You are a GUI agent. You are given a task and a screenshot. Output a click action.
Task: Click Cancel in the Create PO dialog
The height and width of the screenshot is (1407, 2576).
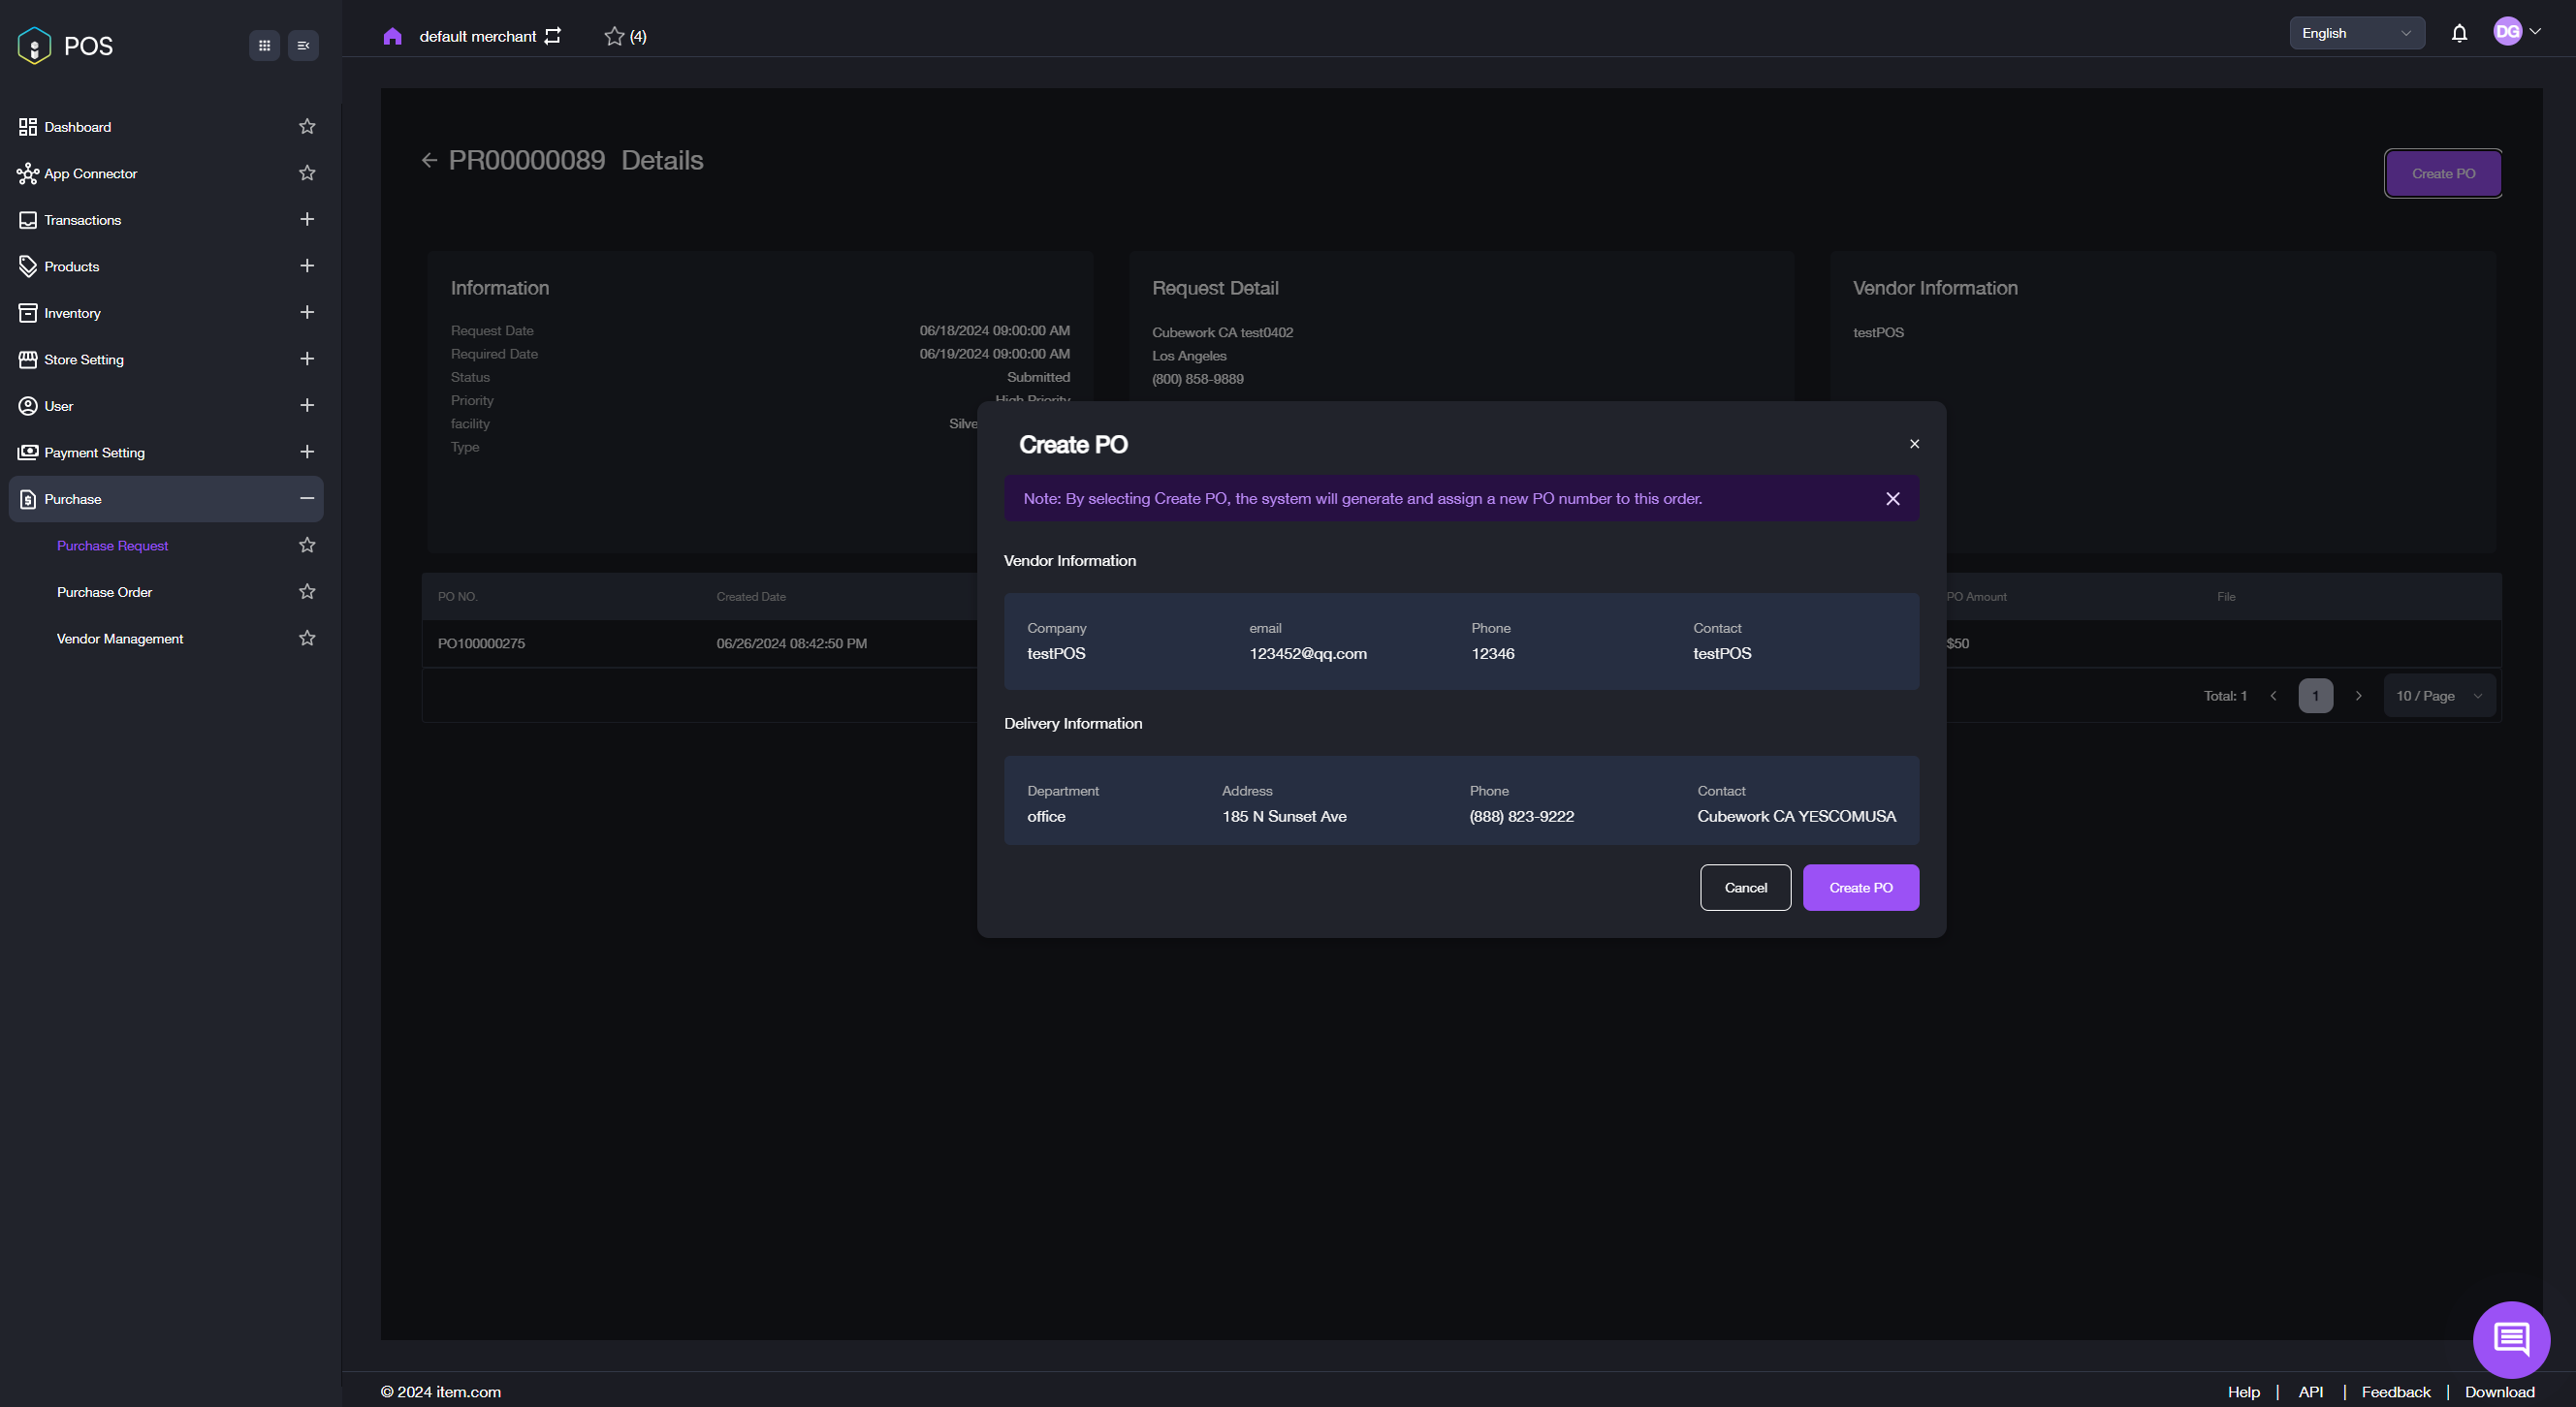click(1745, 888)
